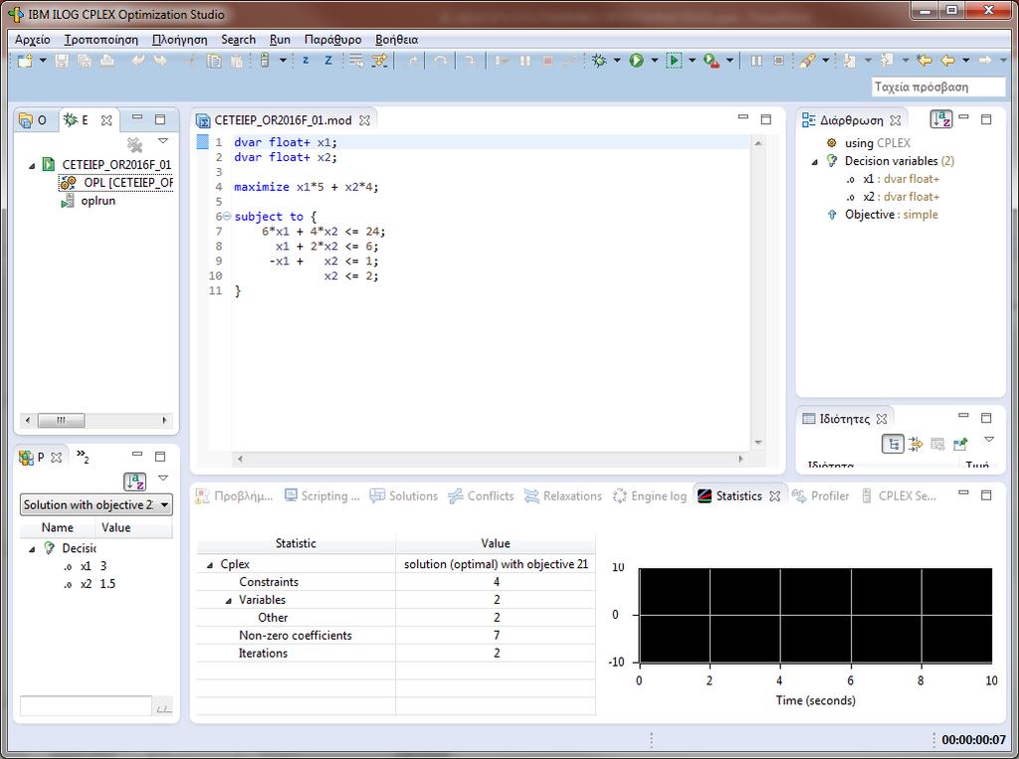This screenshot has width=1019, height=759.
Task: Open dropdown arrow next to Debug bug
Action: (x=617, y=61)
